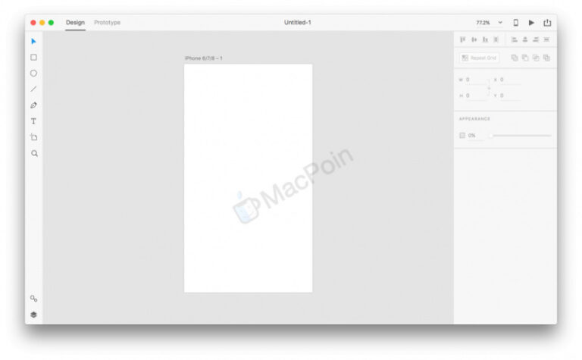Click the iPhone 6/7/8 – 1 artboard label
582x360 pixels.
pos(204,58)
